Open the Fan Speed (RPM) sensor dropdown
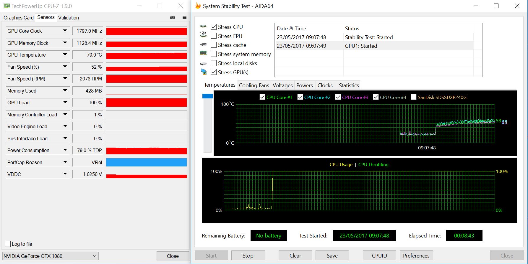Image resolution: width=528 pixels, height=264 pixels. (x=65, y=79)
